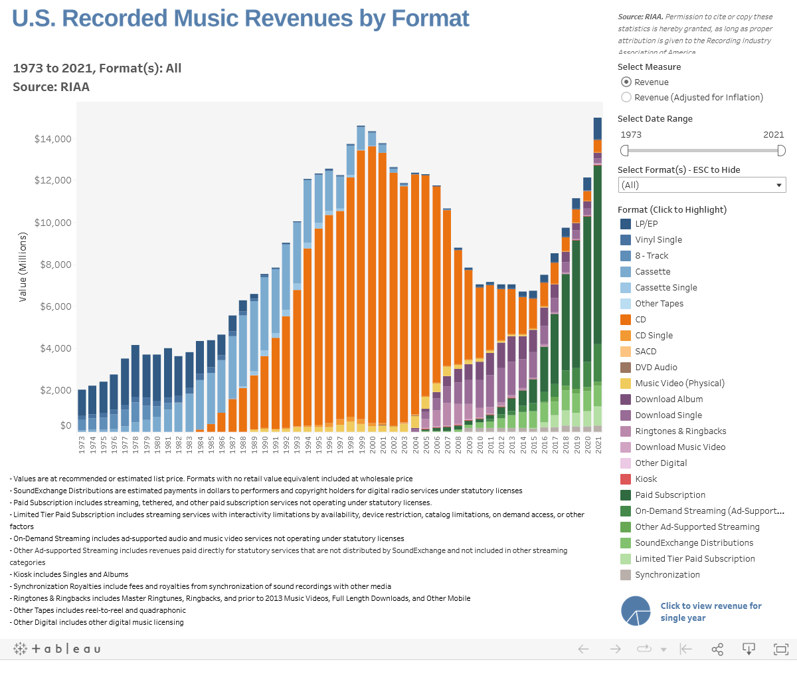Toggle Full Screen mode icon

pyautogui.click(x=781, y=649)
